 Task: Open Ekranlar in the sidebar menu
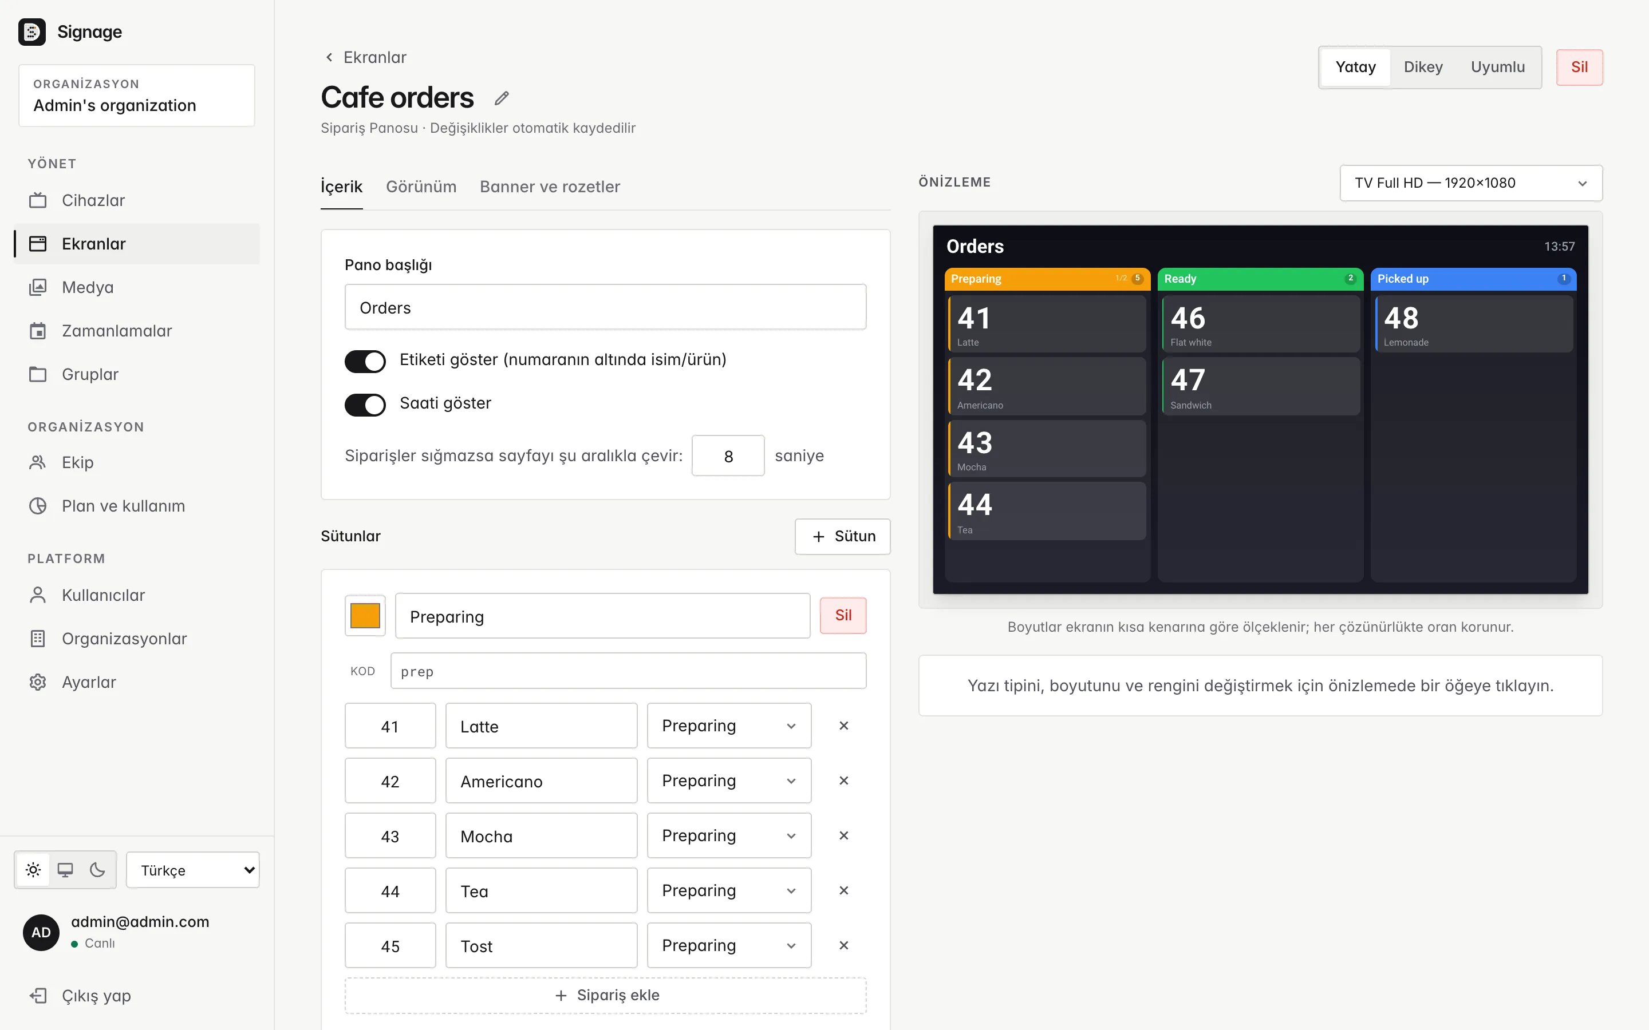(137, 244)
